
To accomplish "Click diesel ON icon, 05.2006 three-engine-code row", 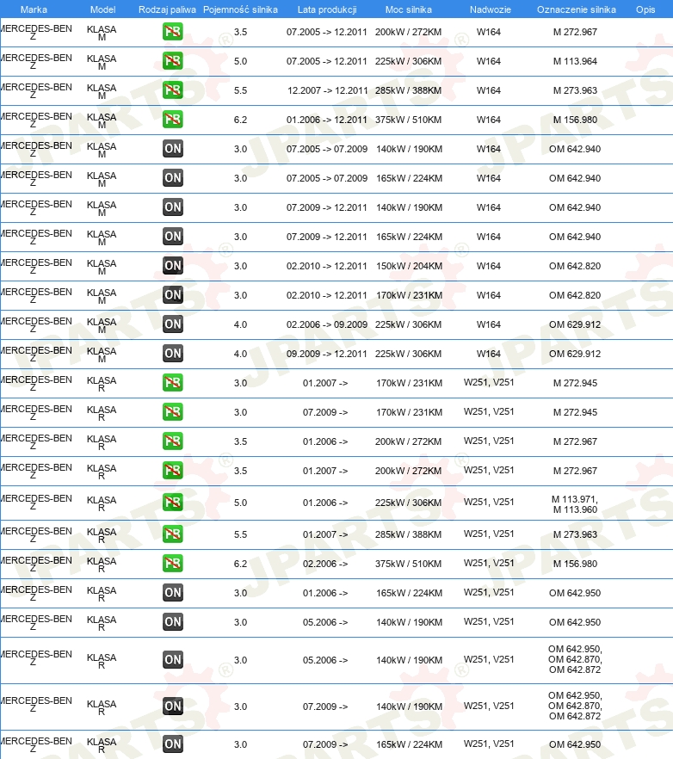I will point(173,659).
